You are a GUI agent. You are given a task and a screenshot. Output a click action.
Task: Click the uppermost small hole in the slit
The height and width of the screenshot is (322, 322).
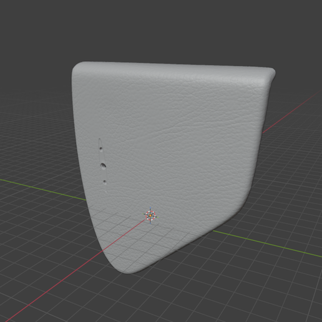coord(101,149)
